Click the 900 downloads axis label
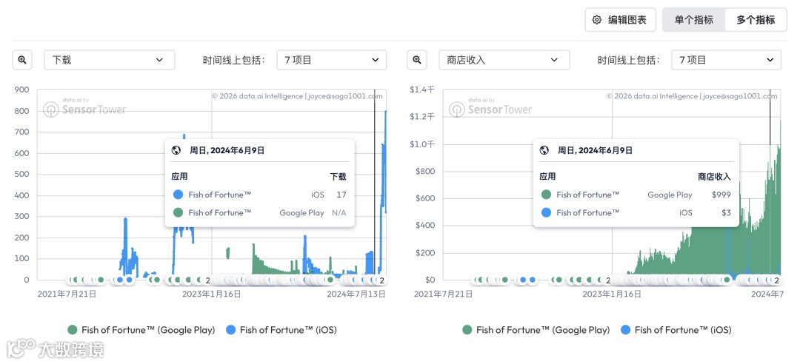This screenshot has height=364, width=800. pos(22,90)
